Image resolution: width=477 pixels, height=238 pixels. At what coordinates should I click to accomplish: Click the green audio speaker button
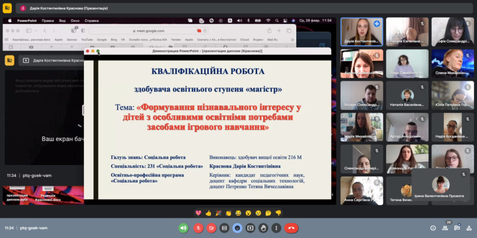pos(184,228)
